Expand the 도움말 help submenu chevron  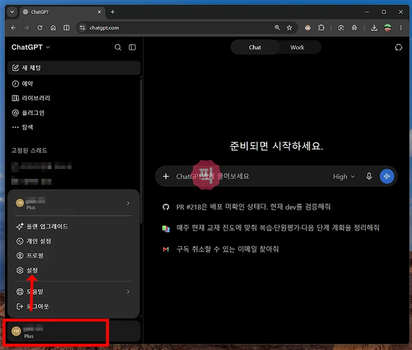pyautogui.click(x=128, y=292)
